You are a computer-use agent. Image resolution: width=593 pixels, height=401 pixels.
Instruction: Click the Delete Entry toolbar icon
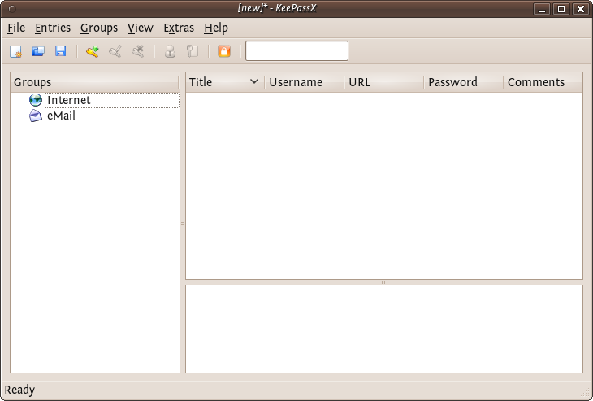tap(138, 51)
